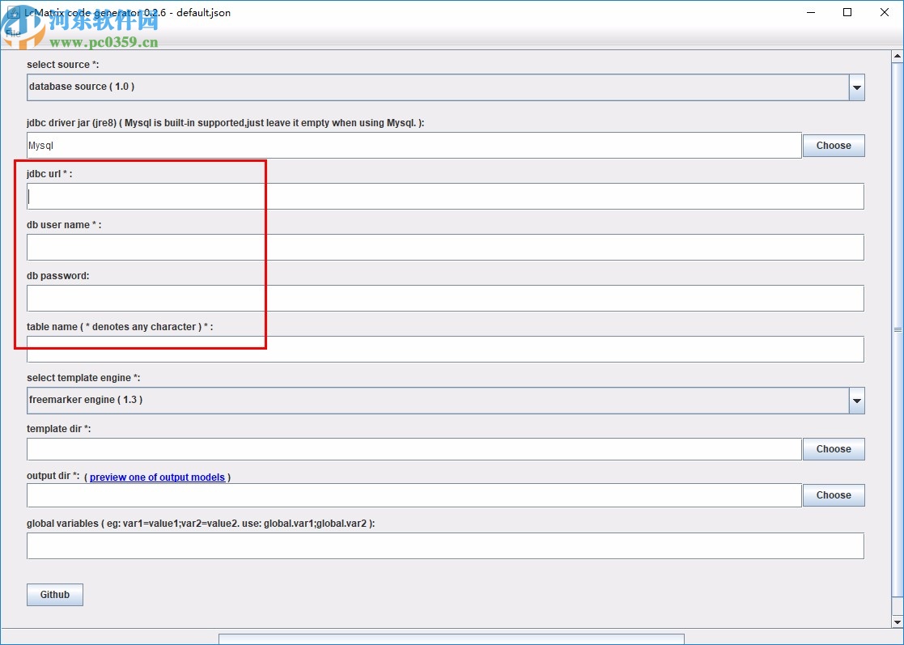
Task: Maximize the LcMatrix code generator window
Action: point(847,12)
